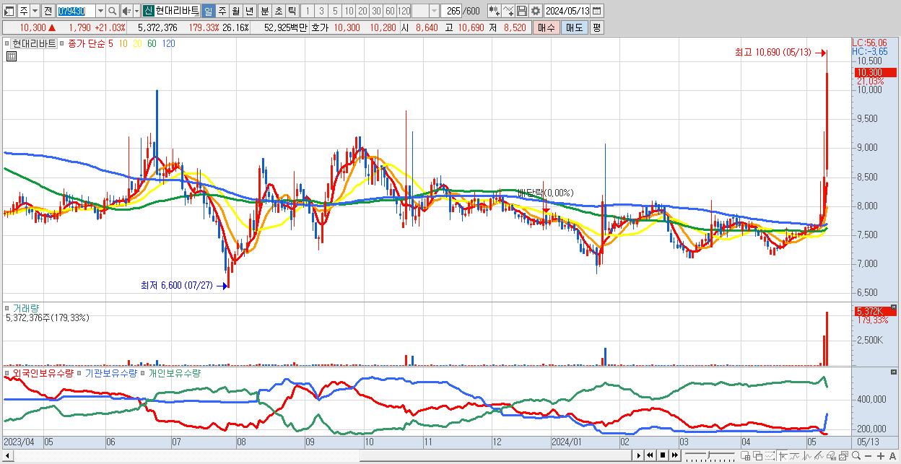The width and height of the screenshot is (901, 464).
Task: Open the calendar date picker icon
Action: (596, 11)
